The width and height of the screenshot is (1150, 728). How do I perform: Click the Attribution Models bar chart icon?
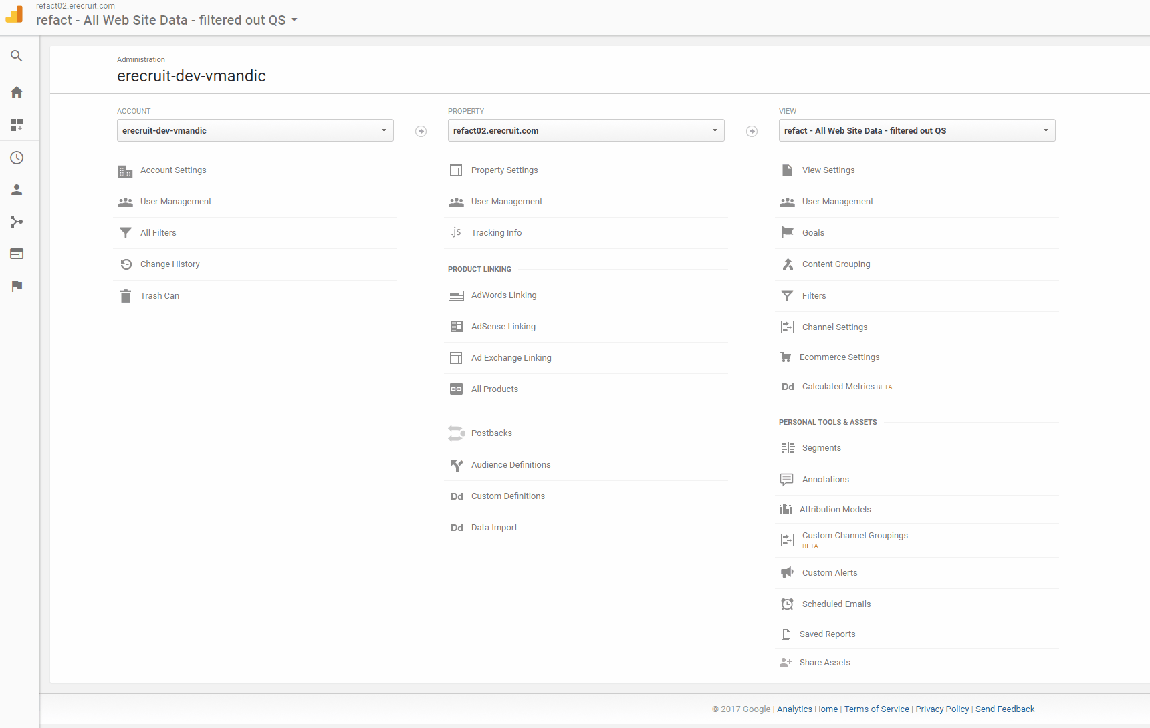click(x=786, y=510)
